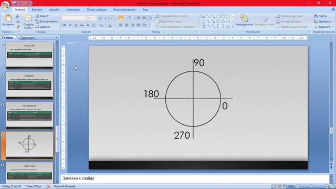The image size is (336, 189).
Task: Align text right in paragraph group
Action: pyautogui.click(x=132, y=25)
